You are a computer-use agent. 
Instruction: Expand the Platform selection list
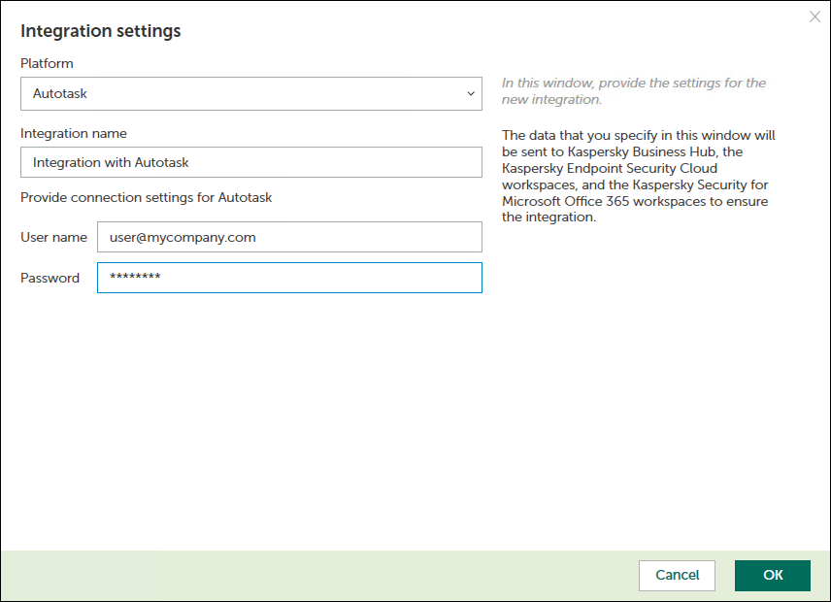[250, 93]
